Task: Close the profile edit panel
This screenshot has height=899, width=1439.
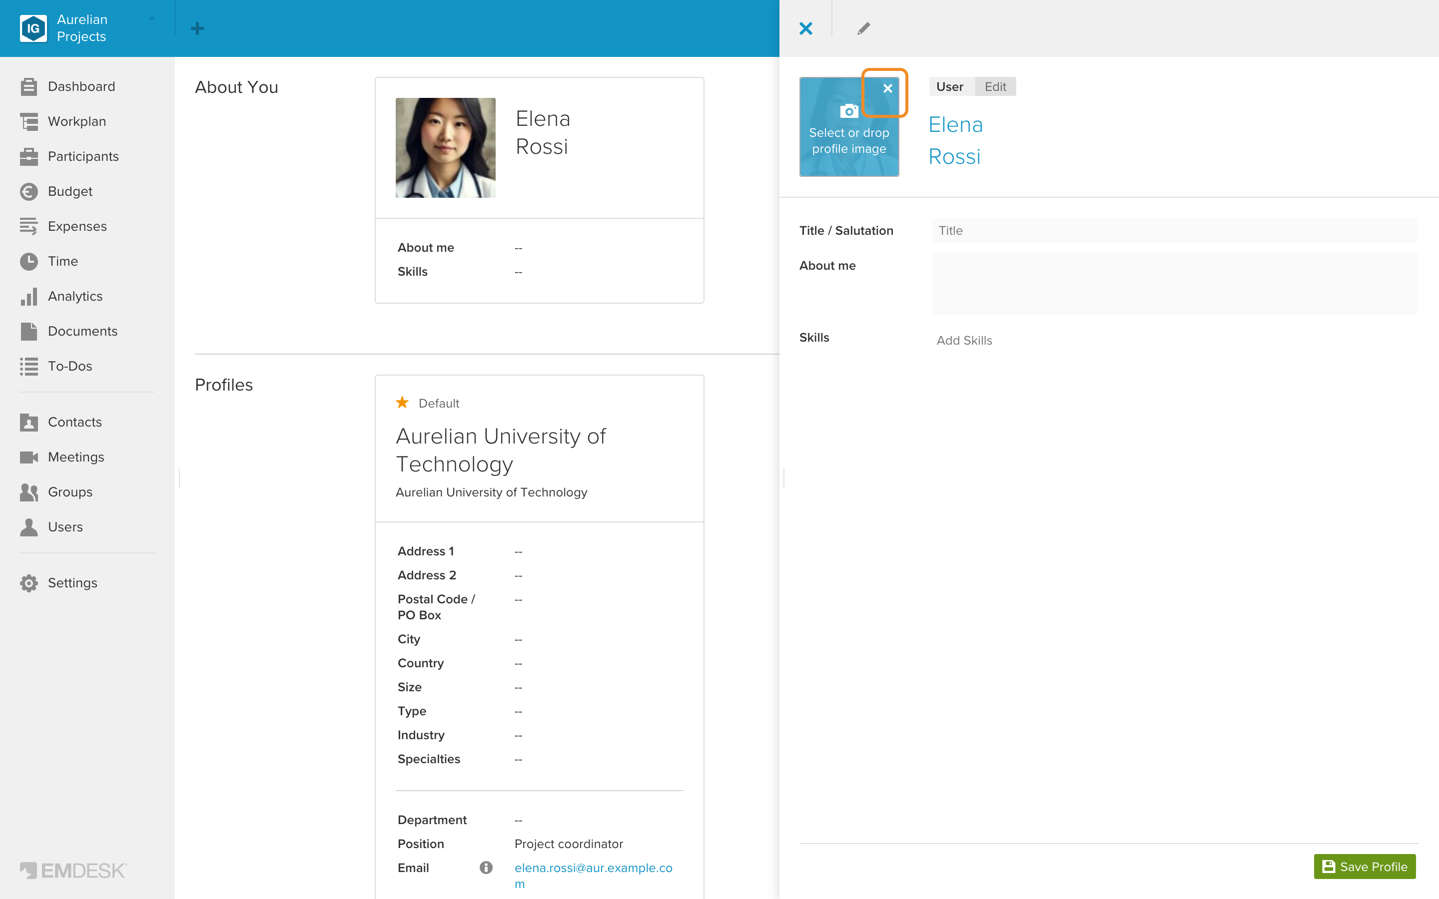Action: [x=806, y=28]
